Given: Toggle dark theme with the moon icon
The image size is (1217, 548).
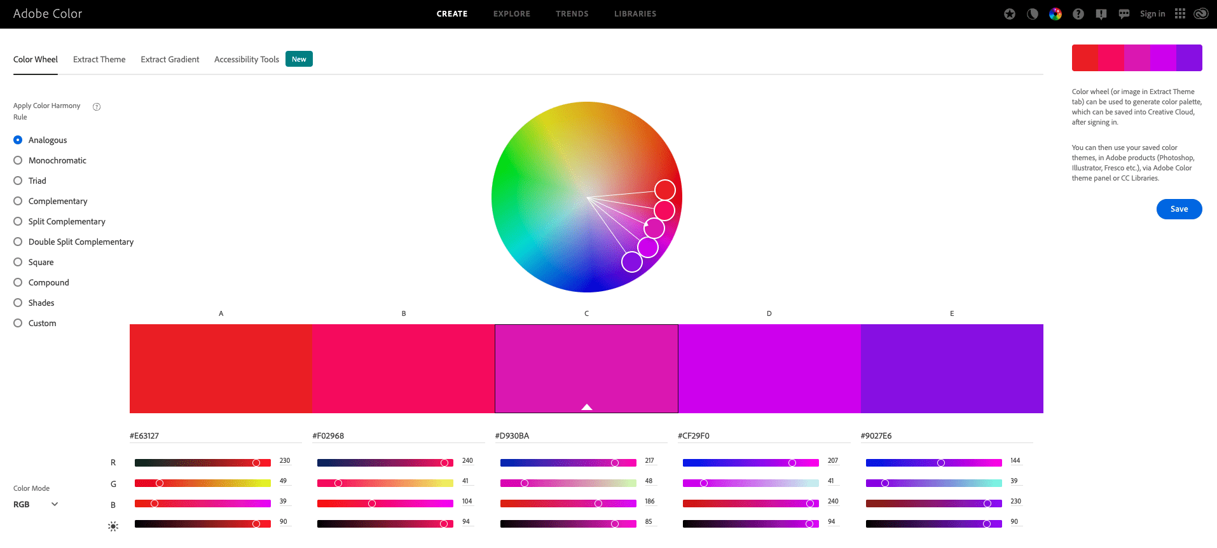Looking at the screenshot, I should point(1033,14).
